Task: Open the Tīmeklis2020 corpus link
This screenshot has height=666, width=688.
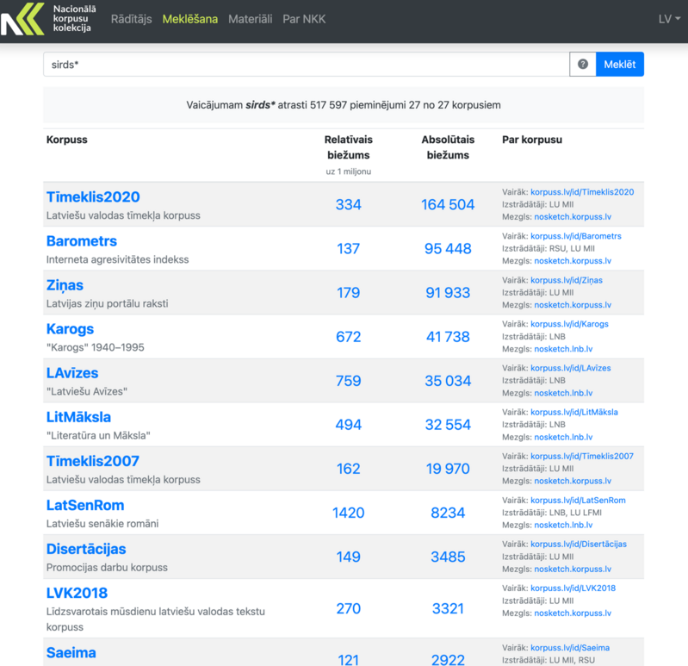Action: point(93,196)
